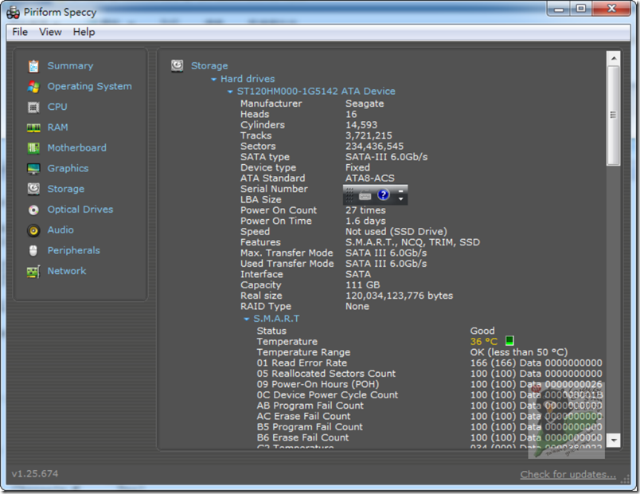Open the Audio speaker icon
Viewport: 640px width, 494px height.
click(33, 230)
